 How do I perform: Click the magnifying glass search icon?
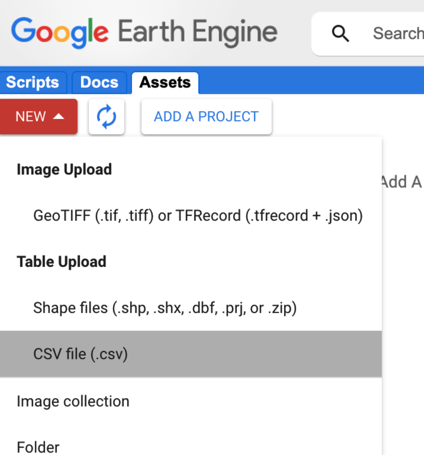click(x=340, y=33)
